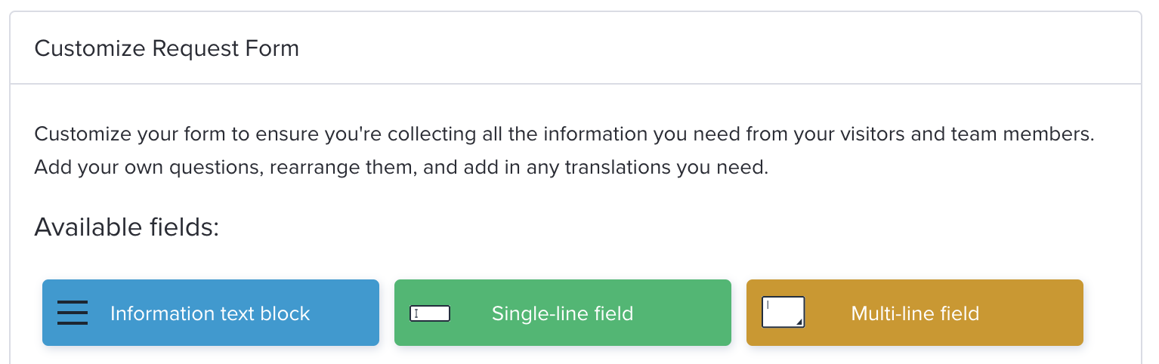Click the sentence starting "Add your own questions"

(x=401, y=167)
